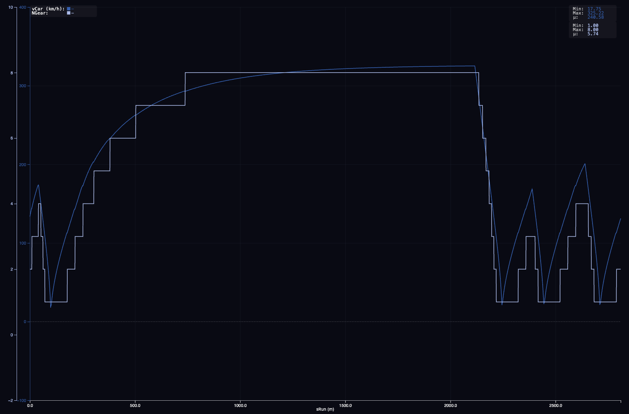This screenshot has height=414, width=629.
Task: Click the 4 tick on the gear axis
Action: (x=12, y=204)
